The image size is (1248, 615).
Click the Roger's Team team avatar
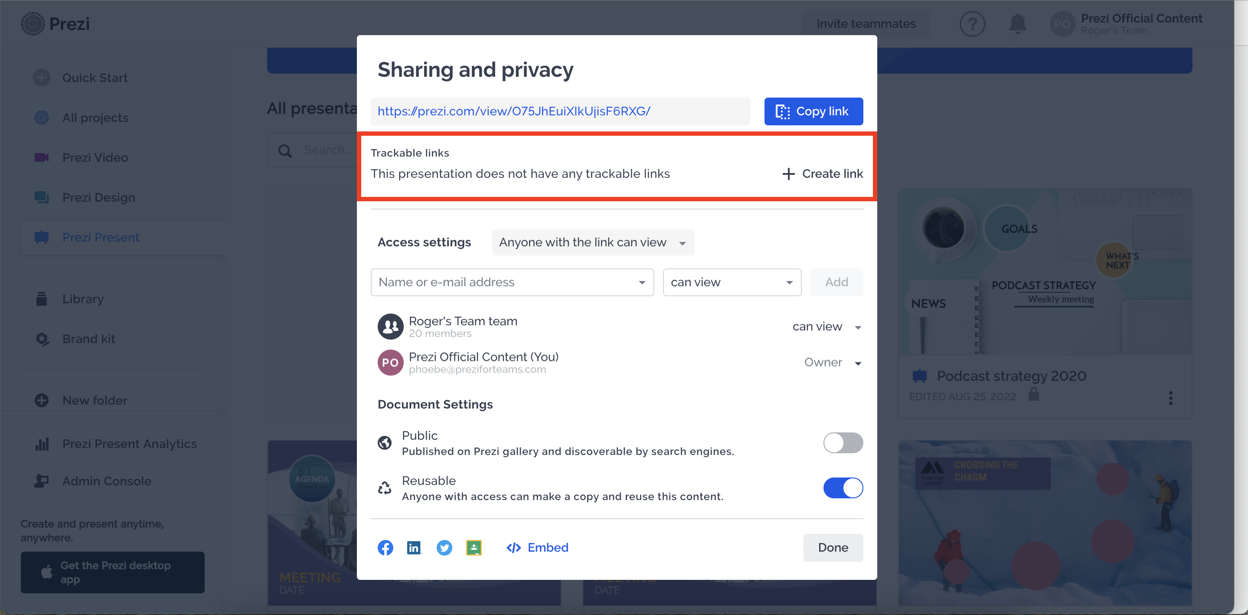tap(390, 326)
